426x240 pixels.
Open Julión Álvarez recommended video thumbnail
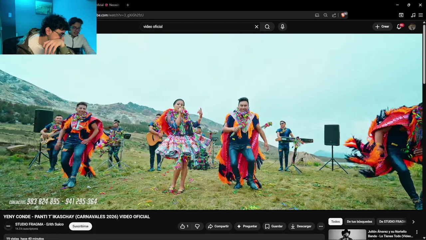[x=347, y=235]
